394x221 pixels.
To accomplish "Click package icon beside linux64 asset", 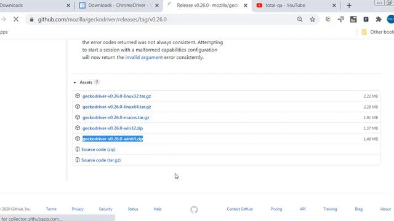I will pos(78,106).
